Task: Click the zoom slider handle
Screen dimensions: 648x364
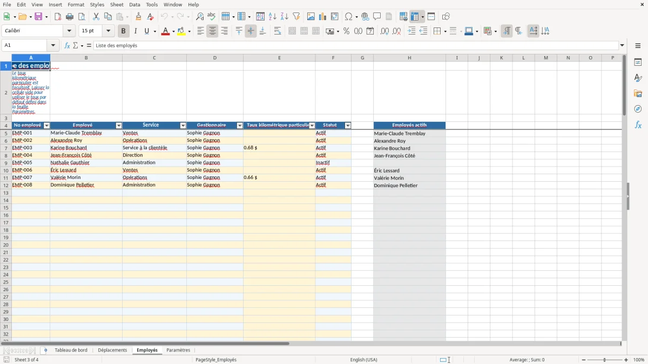Action: click(x=605, y=360)
